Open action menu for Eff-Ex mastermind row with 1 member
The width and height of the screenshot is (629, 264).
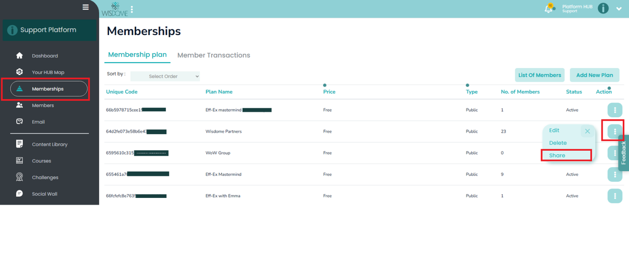click(615, 110)
